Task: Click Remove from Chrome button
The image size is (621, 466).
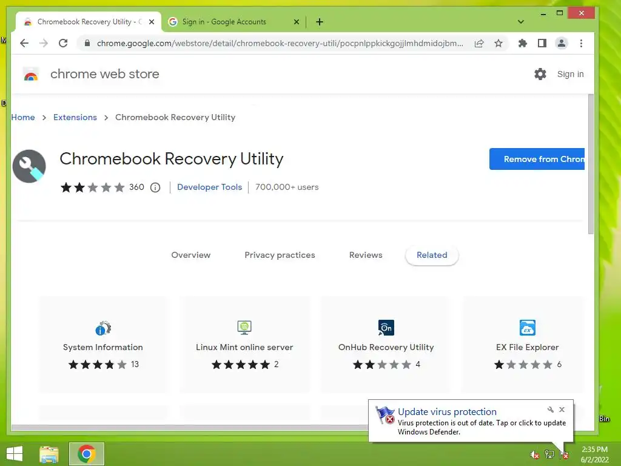Action: (537, 159)
